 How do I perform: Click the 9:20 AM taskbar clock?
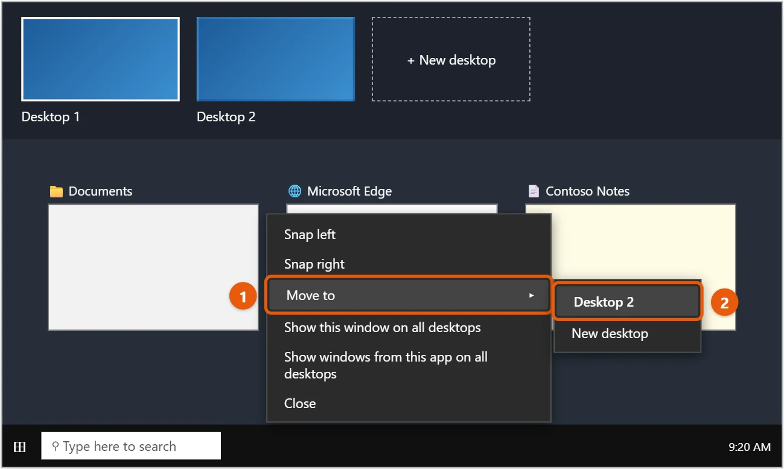tap(750, 447)
